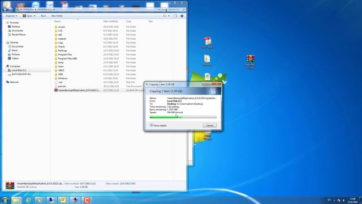This screenshot has width=362, height=204.
Task: Click the PDF icon on the desktop
Action: click(x=208, y=42)
